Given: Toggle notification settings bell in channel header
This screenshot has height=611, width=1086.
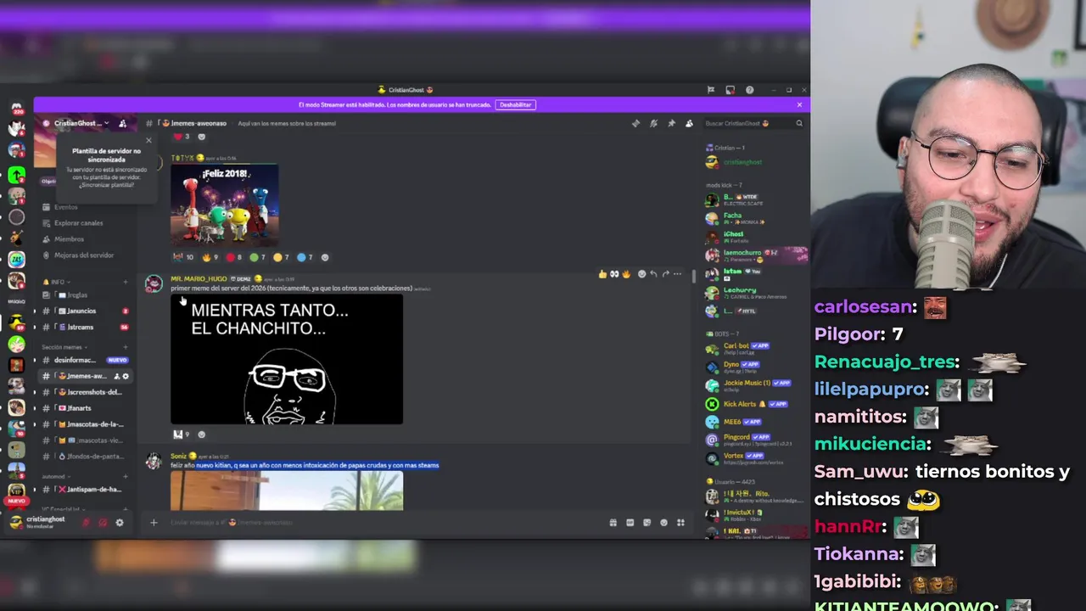Looking at the screenshot, I should pyautogui.click(x=653, y=123).
